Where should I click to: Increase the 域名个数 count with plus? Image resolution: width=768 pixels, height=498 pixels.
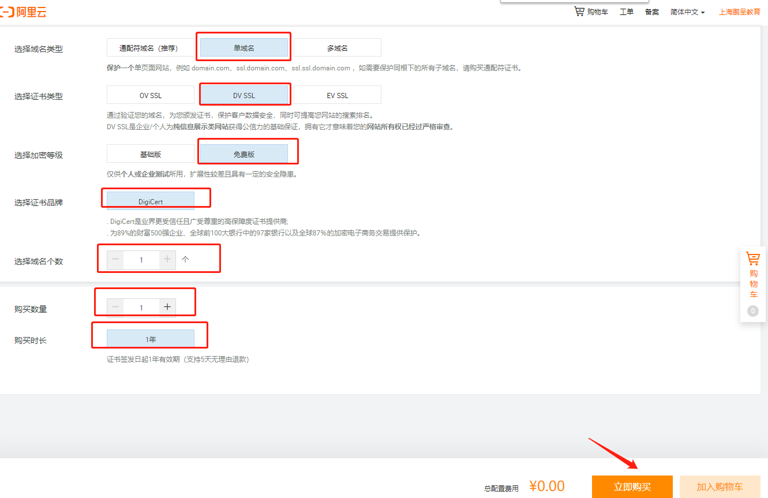167,260
